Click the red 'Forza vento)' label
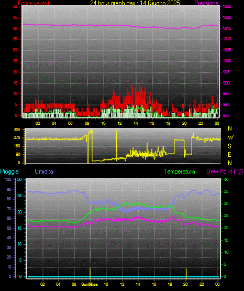The width and height of the screenshot is (244, 291). 34,3
